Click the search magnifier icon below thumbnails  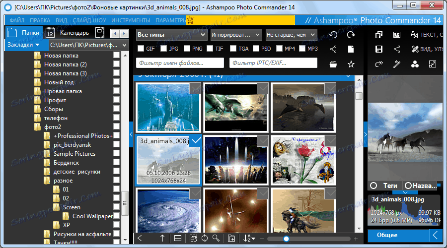click(216, 239)
